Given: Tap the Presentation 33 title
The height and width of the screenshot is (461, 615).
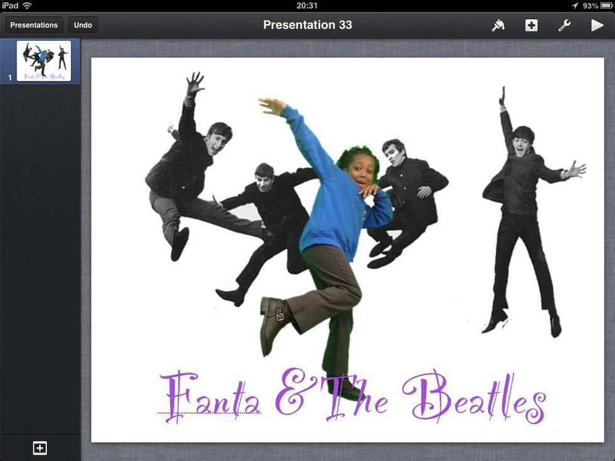Looking at the screenshot, I should [307, 25].
